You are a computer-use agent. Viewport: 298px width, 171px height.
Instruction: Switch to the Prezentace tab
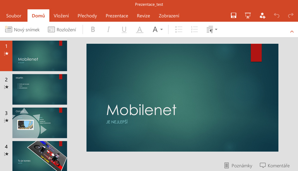point(117,16)
